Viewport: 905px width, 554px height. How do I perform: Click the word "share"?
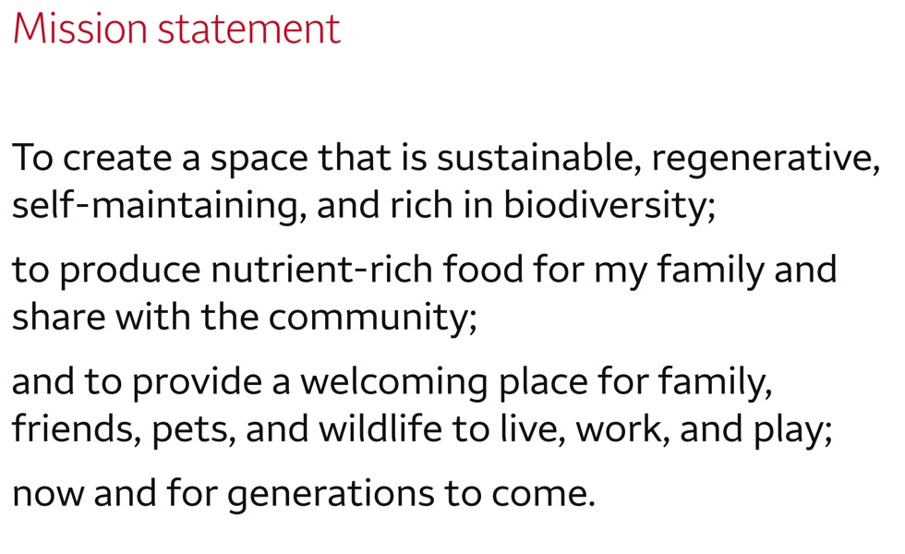[61, 316]
